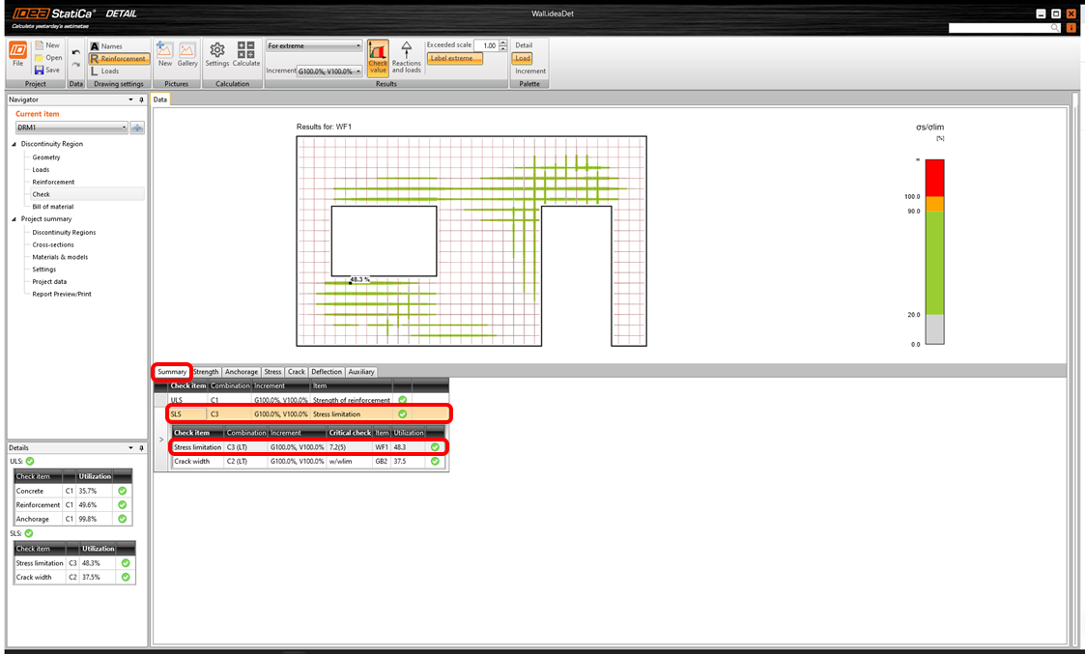Click the search magnifier icon

(x=1054, y=28)
